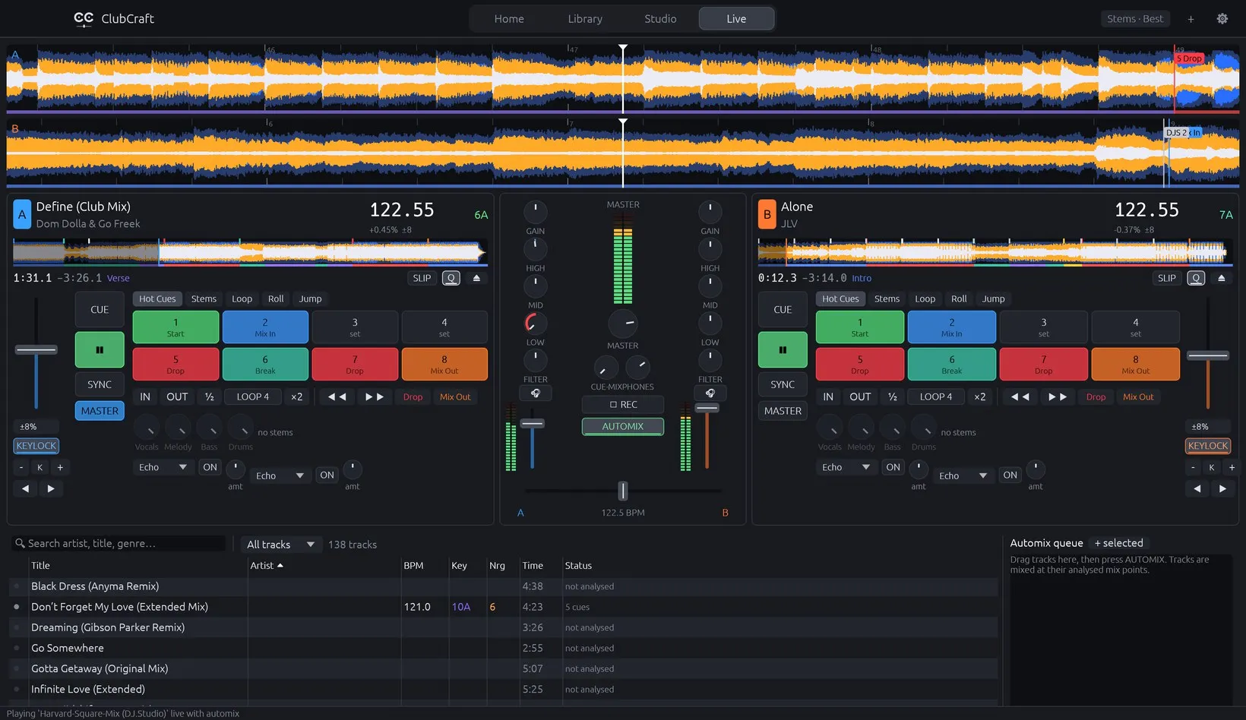
Task: Pause Deck B with the green button
Action: [x=783, y=350]
